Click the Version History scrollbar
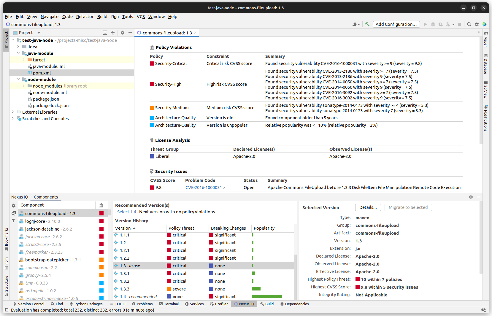Image resolution: width=492 pixels, height=316 pixels. click(295, 277)
